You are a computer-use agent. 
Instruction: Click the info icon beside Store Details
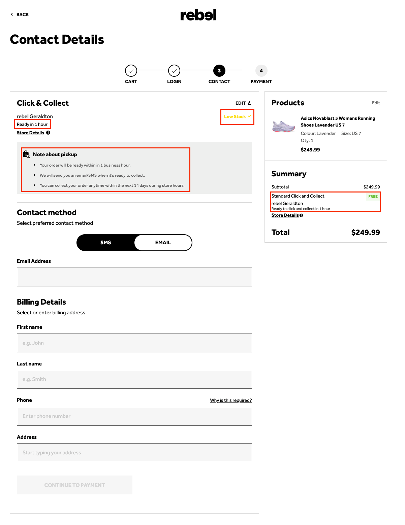(48, 133)
